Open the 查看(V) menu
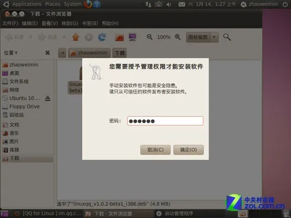 [49, 23]
